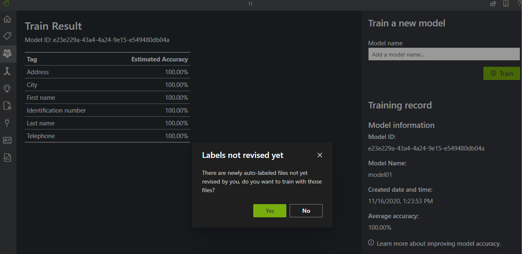Open the Tags editor icon
The image size is (526, 254).
[7, 36]
